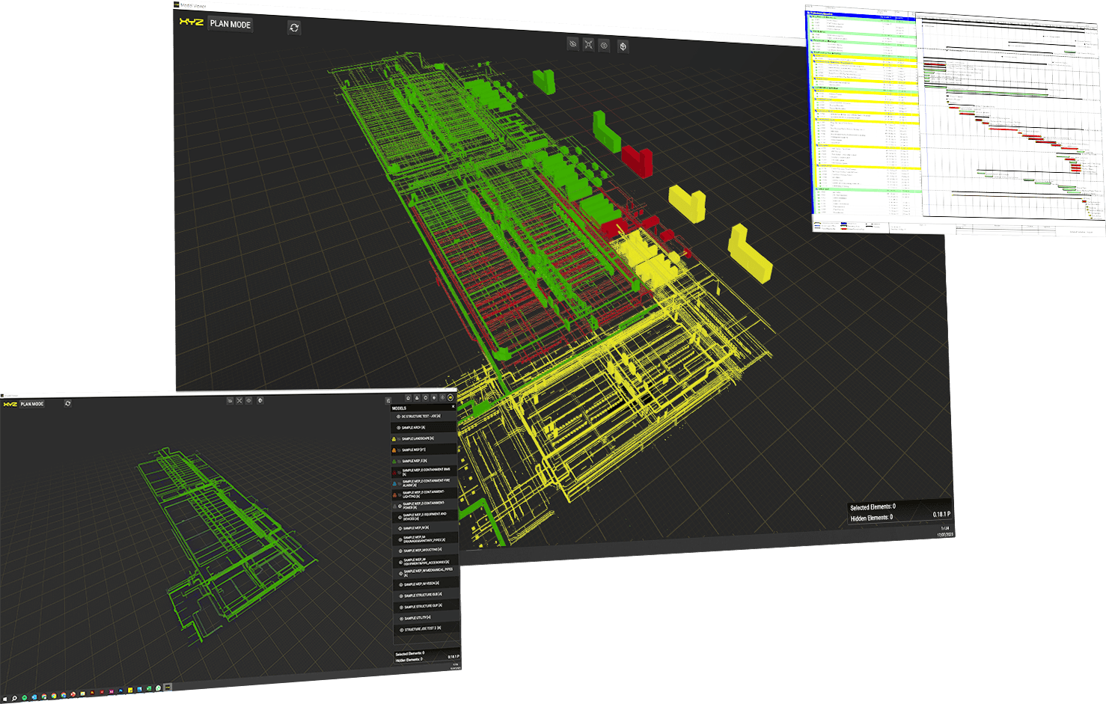1106x704 pixels.
Task: Collapse the Models panel using the side handle
Action: (x=388, y=400)
